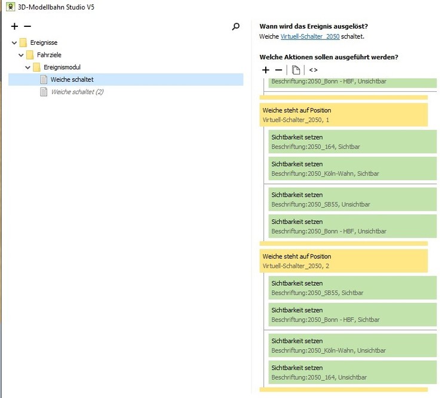Select condition 'Weiche steht auf Position' 2
Screen dimensions: 448x398
[x=343, y=261]
